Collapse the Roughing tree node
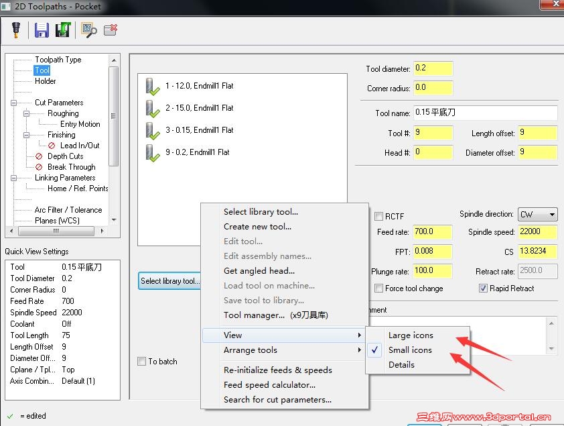The image size is (564, 426). 26,113
